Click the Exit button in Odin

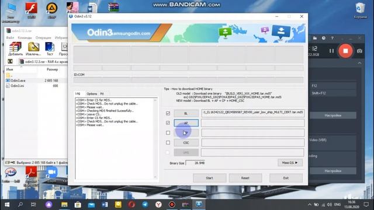click(x=286, y=178)
